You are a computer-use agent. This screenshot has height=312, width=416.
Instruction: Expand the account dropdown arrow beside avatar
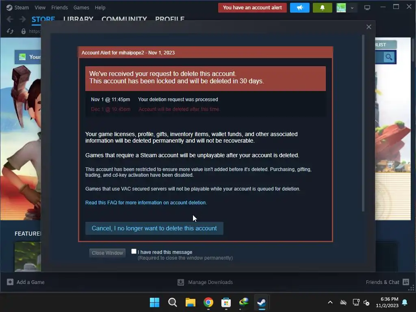tap(352, 8)
